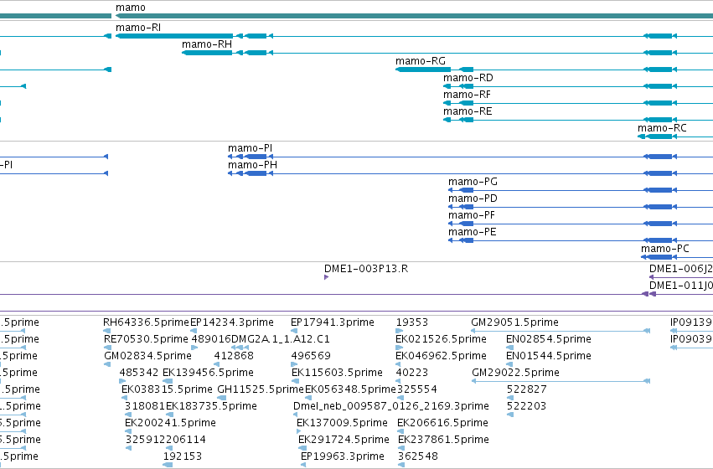713x469 pixels.
Task: Click the RH64336.5prime EST label
Action: pos(146,322)
